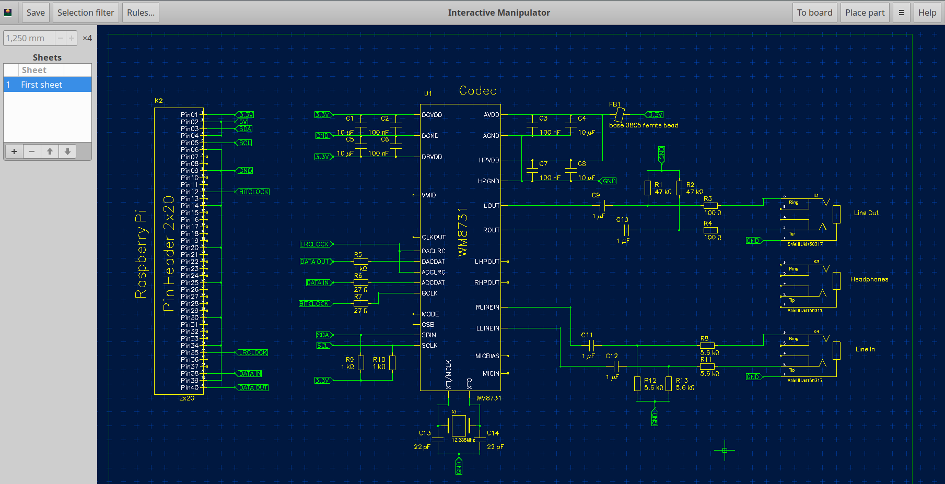Select resistor R12 5.6 kΩ
Image resolution: width=945 pixels, height=484 pixels.
click(x=637, y=384)
